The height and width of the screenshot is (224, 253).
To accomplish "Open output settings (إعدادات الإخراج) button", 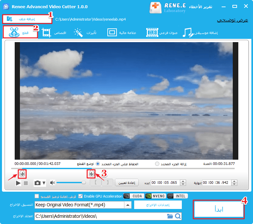I will point(158,205).
